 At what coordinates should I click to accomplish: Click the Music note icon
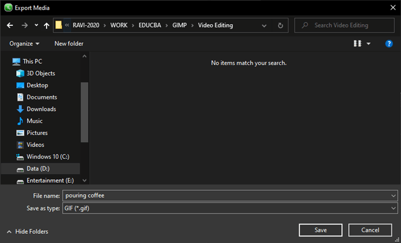20,121
